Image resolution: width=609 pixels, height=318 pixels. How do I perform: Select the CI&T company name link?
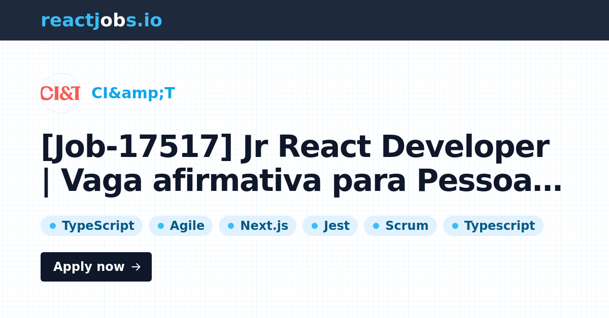(x=133, y=93)
